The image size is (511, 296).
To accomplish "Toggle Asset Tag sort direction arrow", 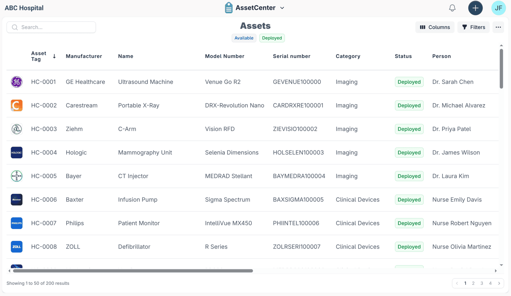I will [54, 56].
